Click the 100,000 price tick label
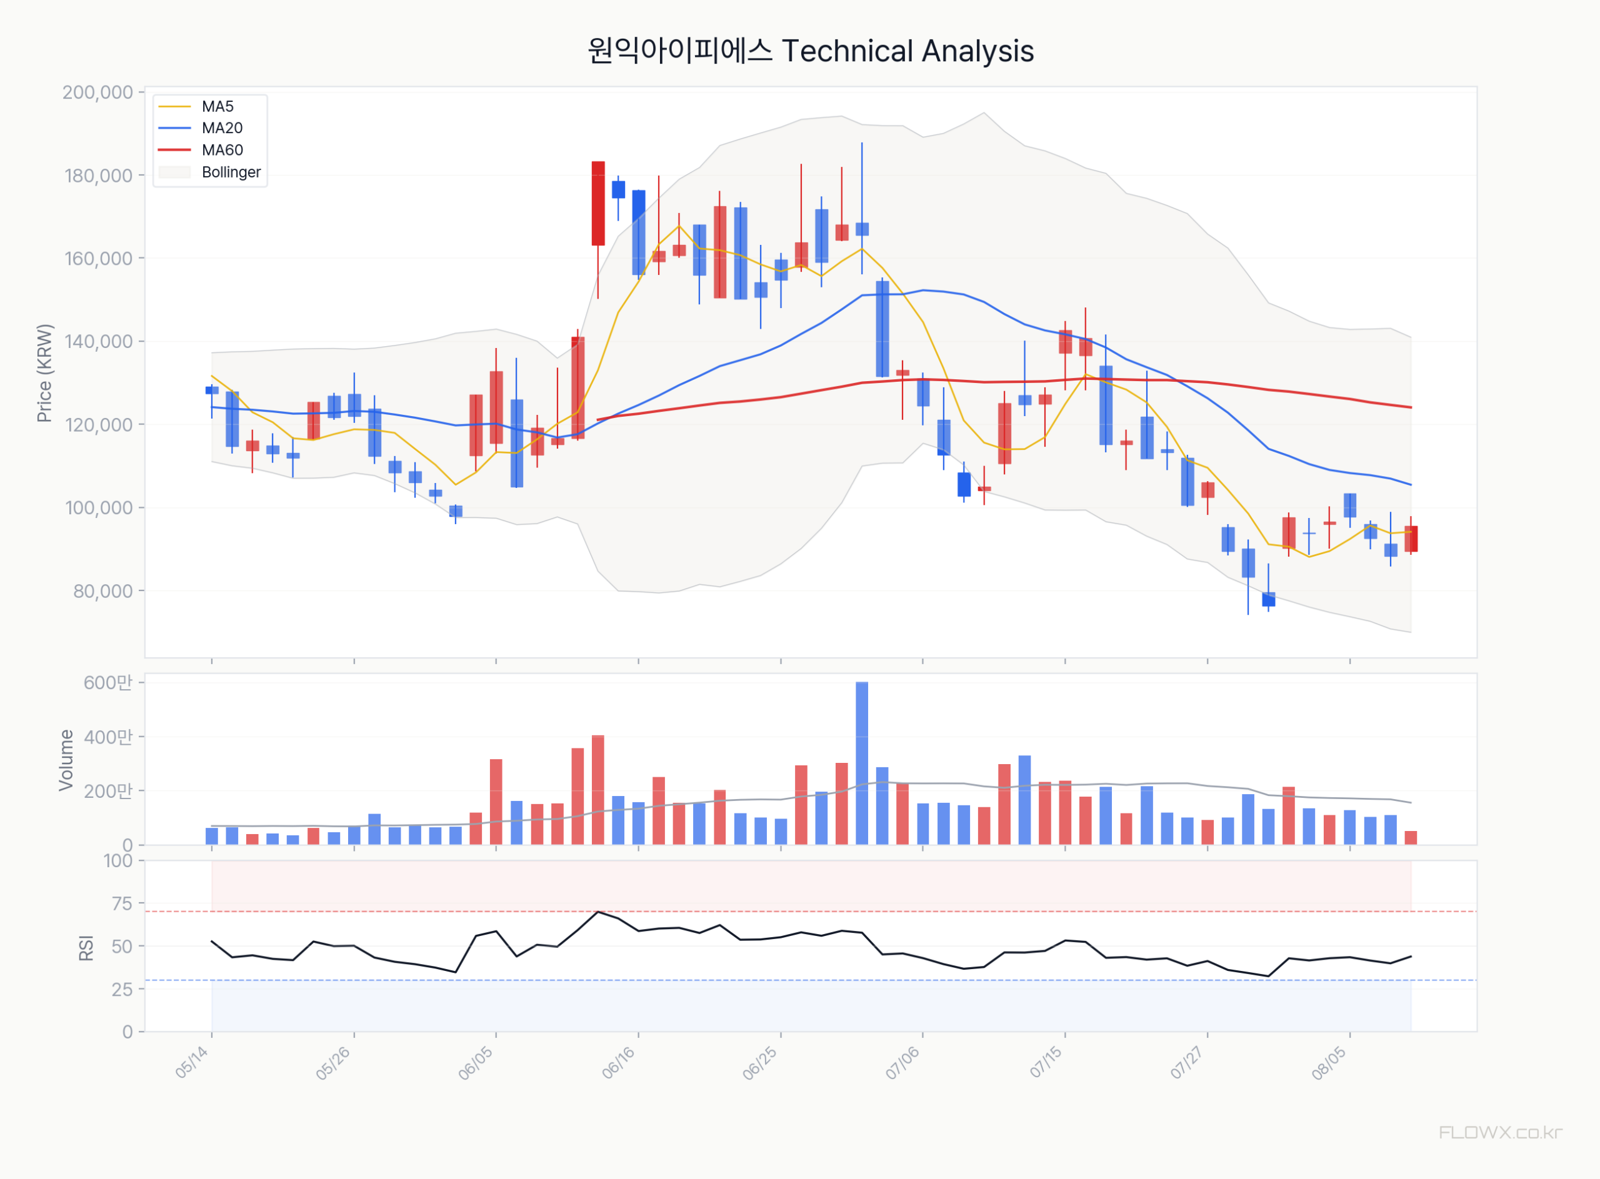1600x1179 pixels. pos(99,508)
